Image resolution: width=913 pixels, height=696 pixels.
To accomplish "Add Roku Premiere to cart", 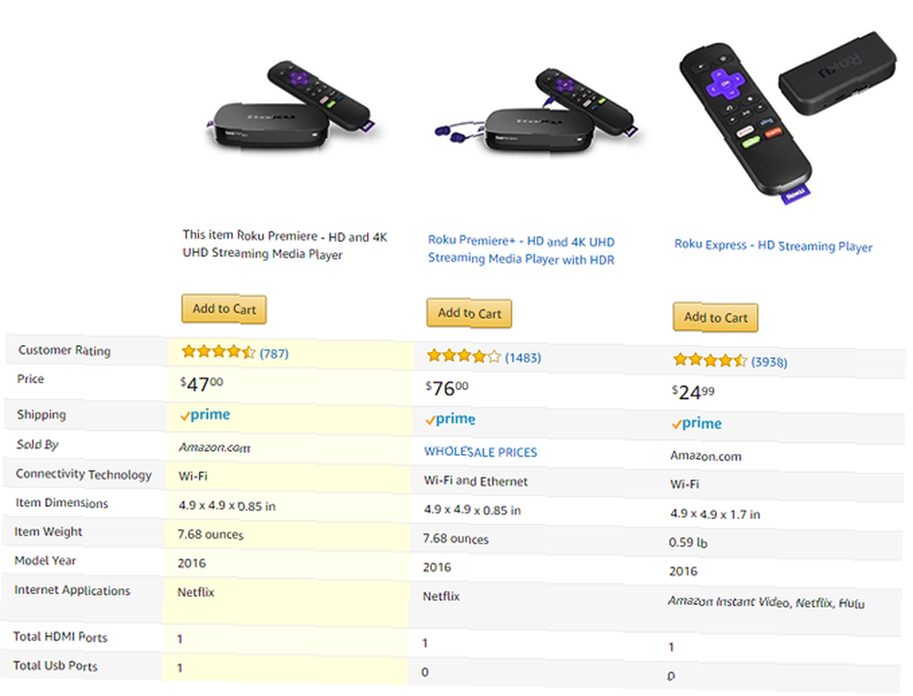I will pos(225,309).
